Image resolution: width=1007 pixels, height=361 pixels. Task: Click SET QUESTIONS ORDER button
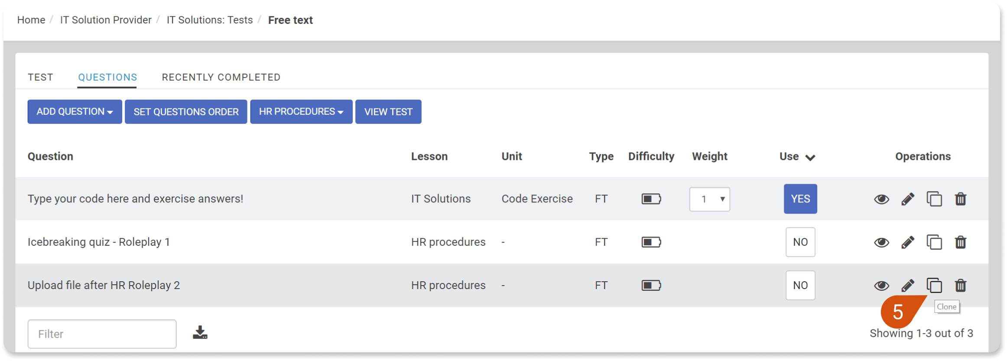[x=186, y=112]
